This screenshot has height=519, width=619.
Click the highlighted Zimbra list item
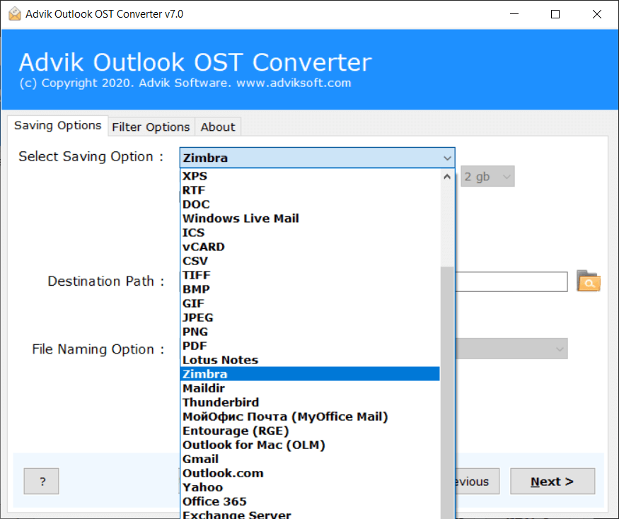[x=310, y=374]
